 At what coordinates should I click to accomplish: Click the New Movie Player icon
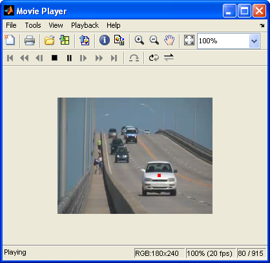point(10,41)
